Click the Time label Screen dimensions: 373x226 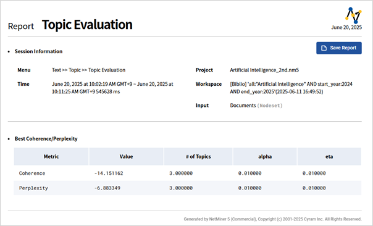pos(23,84)
